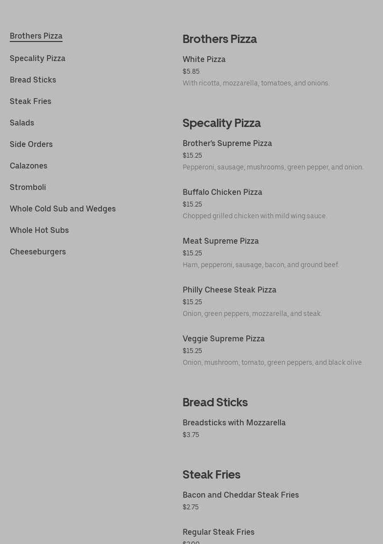The image size is (383, 544).
Task: Go to Whole Cold Sub and Wedges
Action: [x=63, y=209]
